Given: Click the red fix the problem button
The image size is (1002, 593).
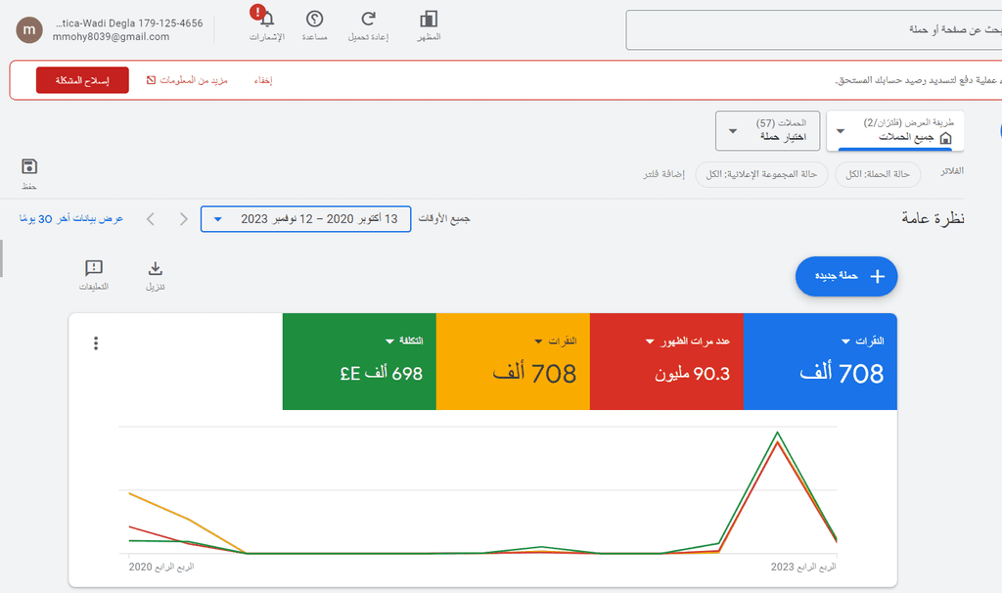Looking at the screenshot, I should pos(82,80).
